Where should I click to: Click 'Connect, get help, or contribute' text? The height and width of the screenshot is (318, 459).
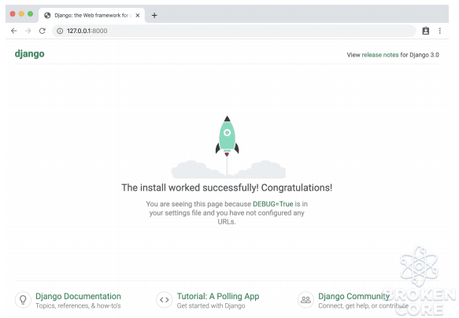[x=363, y=305]
